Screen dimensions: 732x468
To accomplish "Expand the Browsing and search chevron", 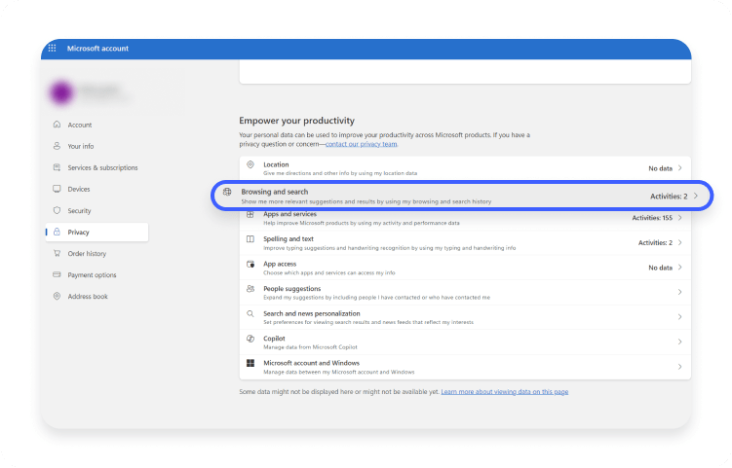I will click(696, 196).
